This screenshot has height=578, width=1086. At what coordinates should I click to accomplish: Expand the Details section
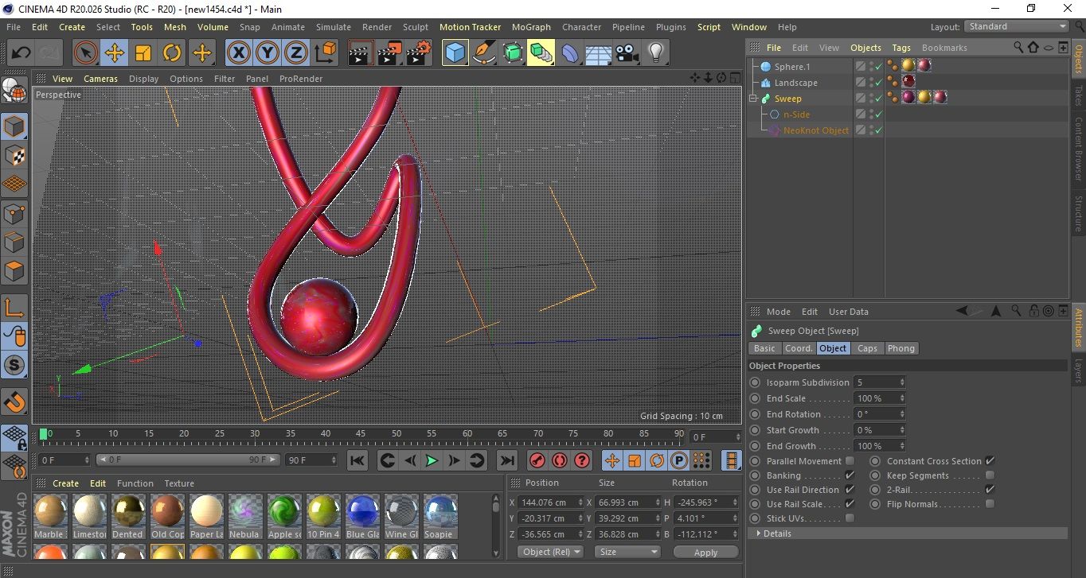pos(776,533)
